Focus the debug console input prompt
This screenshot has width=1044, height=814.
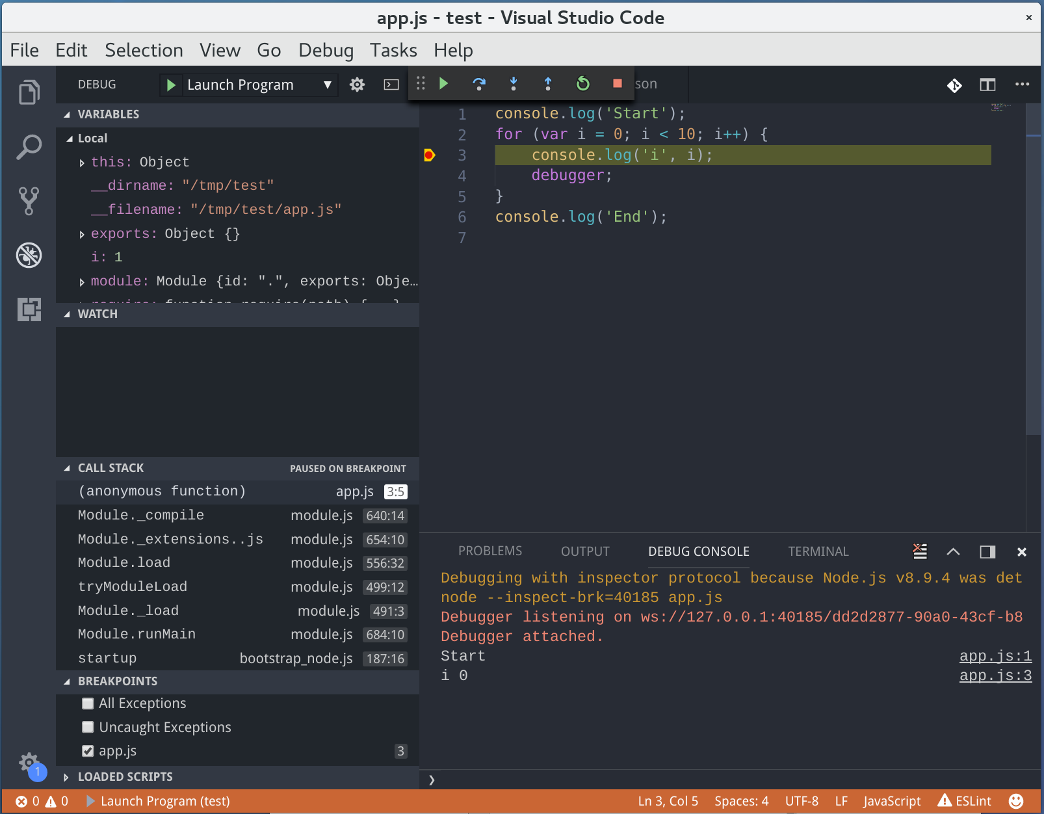[x=731, y=780]
